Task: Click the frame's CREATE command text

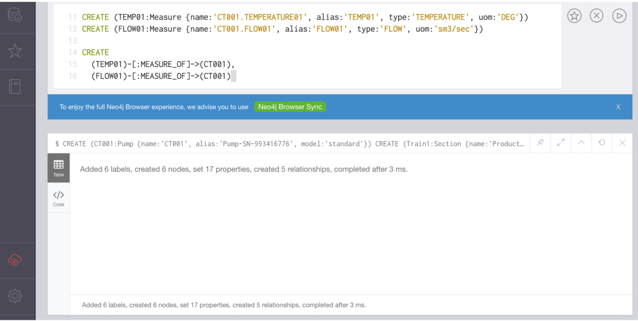Action: 289,144
